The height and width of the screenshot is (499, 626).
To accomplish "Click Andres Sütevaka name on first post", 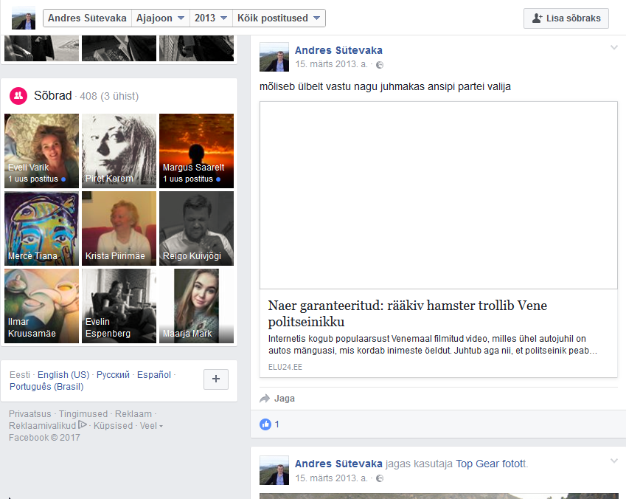I will [338, 50].
